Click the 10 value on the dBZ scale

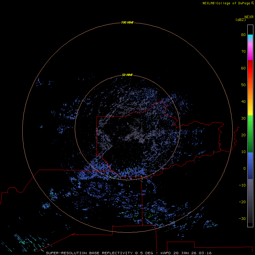pos(243,152)
